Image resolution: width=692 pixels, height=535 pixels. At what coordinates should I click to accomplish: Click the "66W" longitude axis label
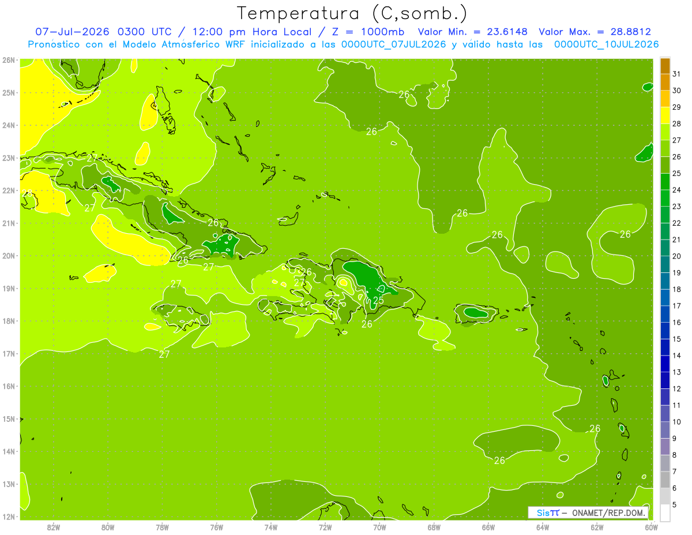pyautogui.click(x=488, y=527)
